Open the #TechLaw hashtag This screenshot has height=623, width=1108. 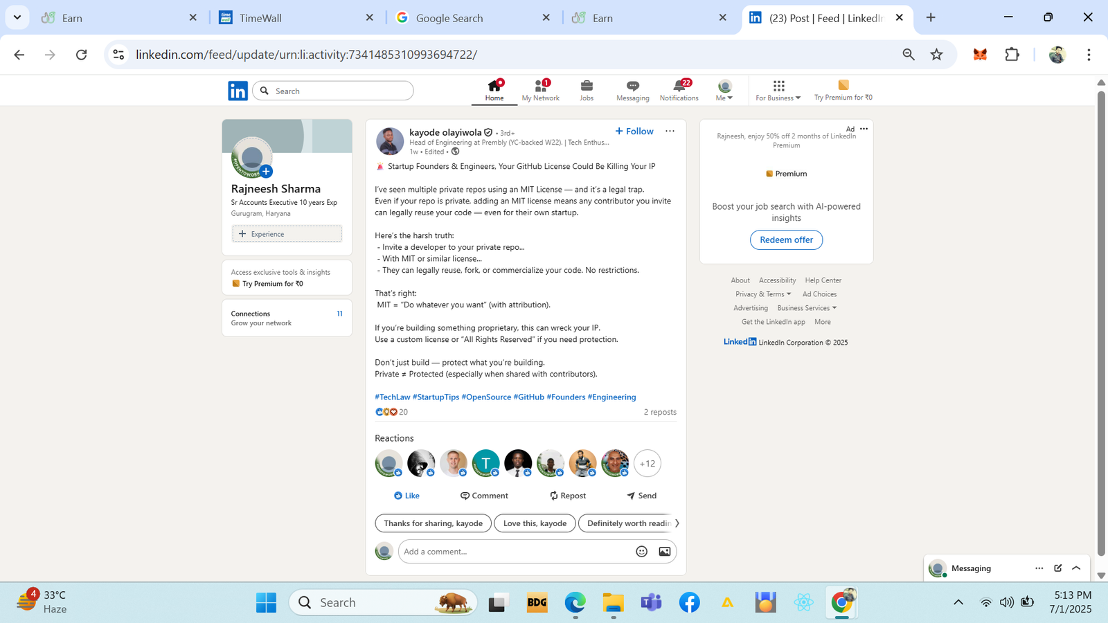tap(393, 397)
